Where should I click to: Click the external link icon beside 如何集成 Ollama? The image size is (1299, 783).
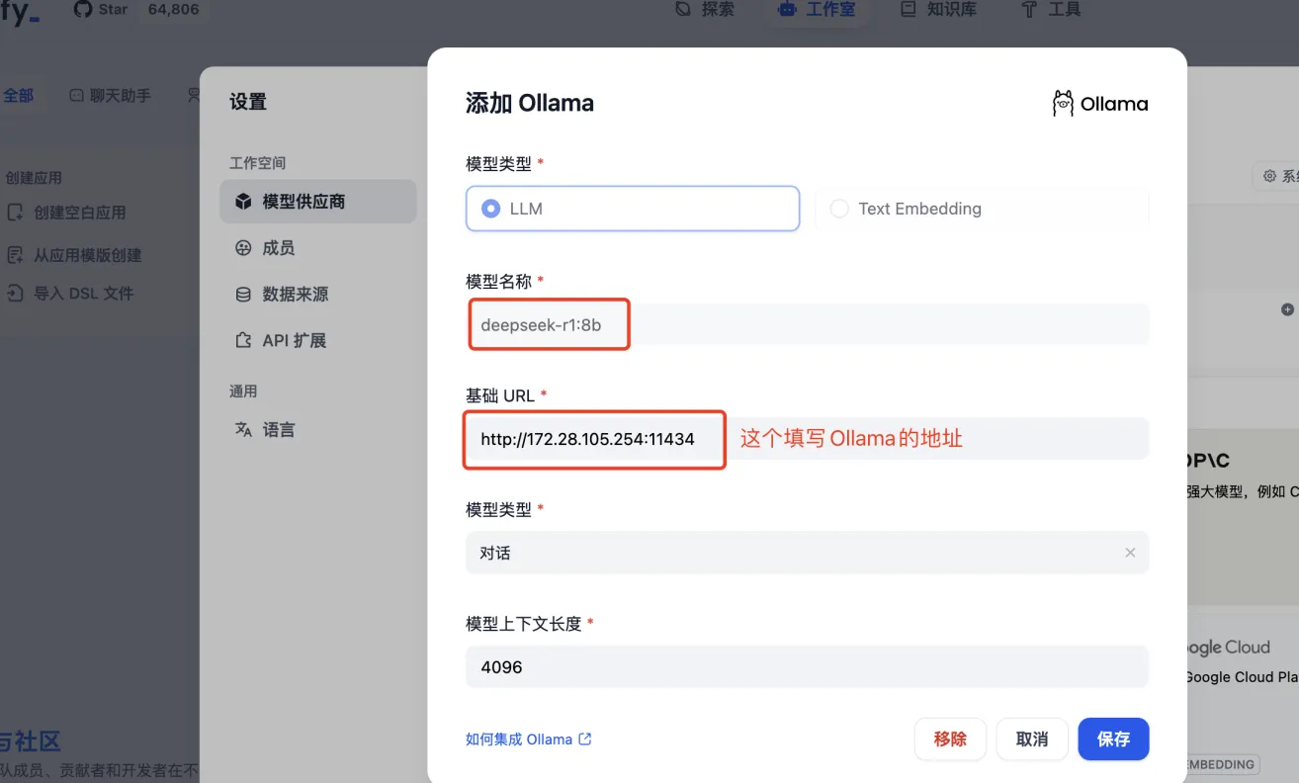click(585, 739)
